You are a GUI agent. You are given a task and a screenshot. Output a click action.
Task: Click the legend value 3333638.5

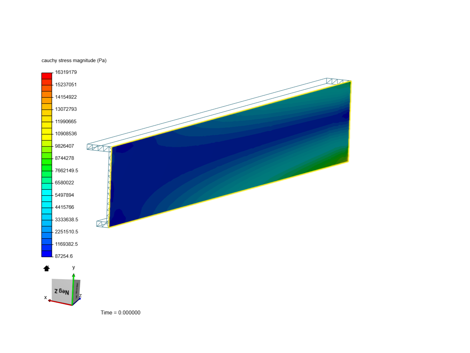(x=67, y=220)
